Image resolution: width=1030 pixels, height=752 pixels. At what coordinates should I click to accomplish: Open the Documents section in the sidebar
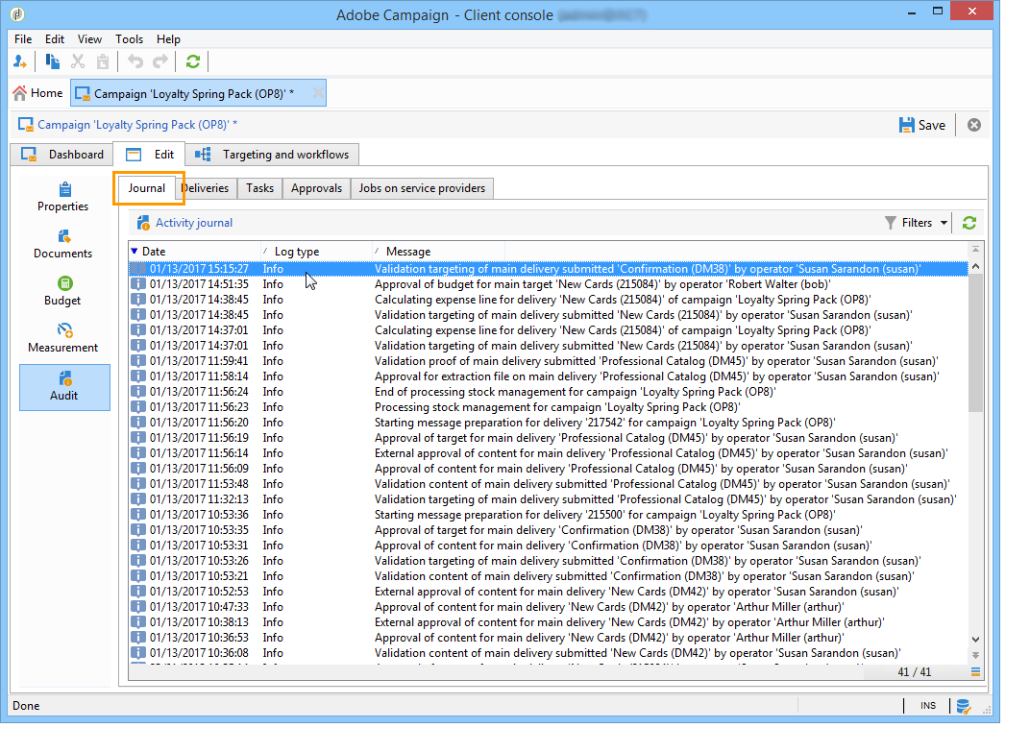tap(63, 244)
